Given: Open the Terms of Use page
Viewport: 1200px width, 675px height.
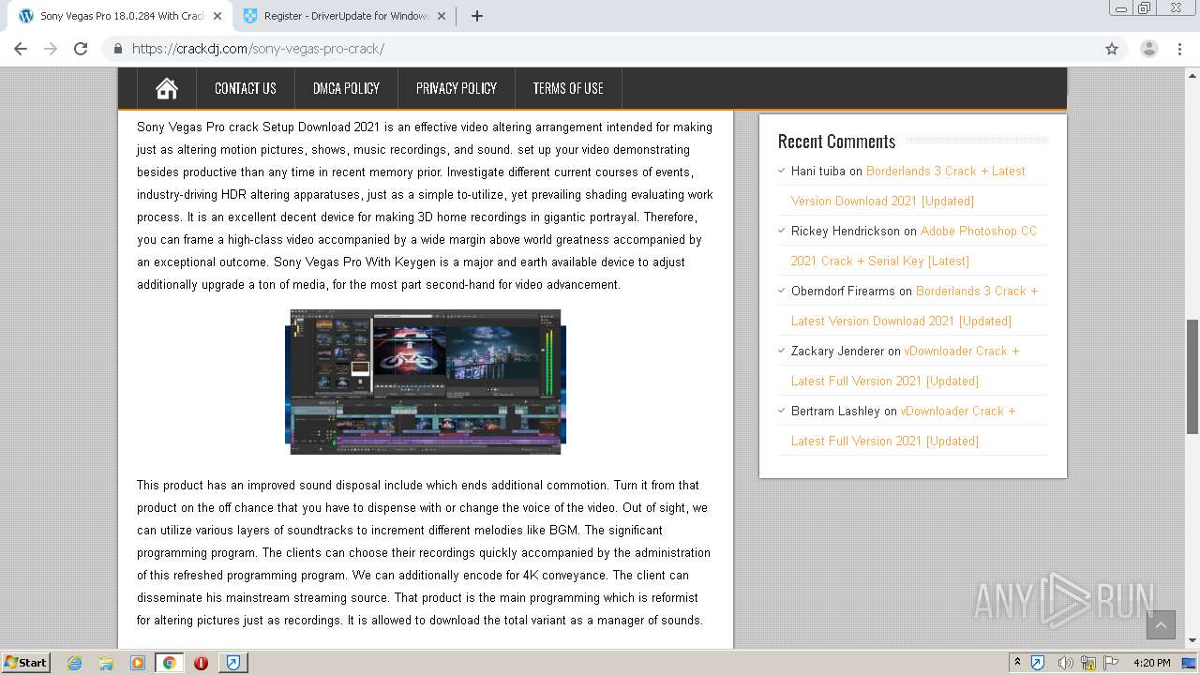Looking at the screenshot, I should pos(568,88).
